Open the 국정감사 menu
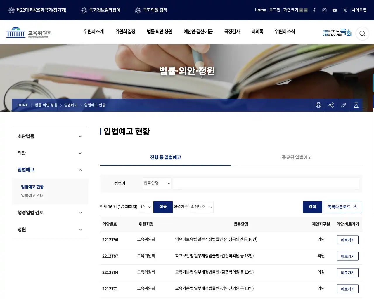 coord(232,32)
